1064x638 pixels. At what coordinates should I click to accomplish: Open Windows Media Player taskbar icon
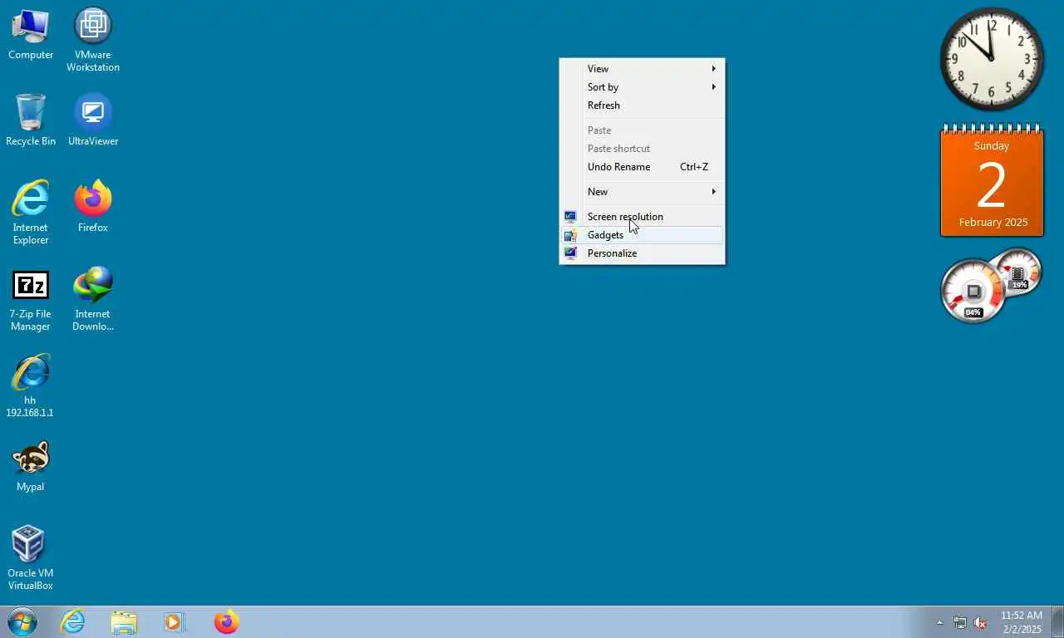pos(175,621)
